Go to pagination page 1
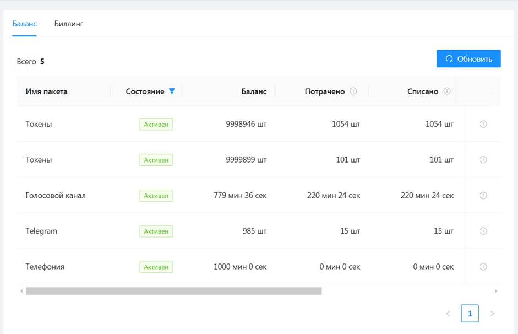 point(470,313)
